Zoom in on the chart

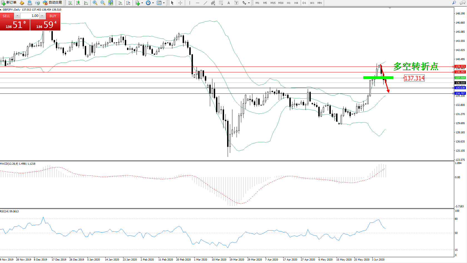tap(95, 3)
